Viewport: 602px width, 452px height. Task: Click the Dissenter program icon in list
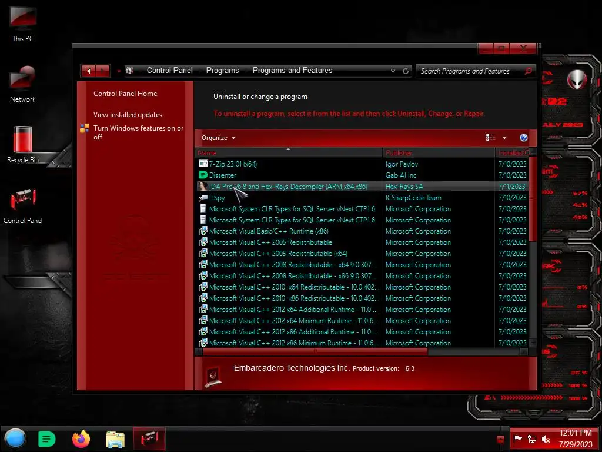coord(203,175)
